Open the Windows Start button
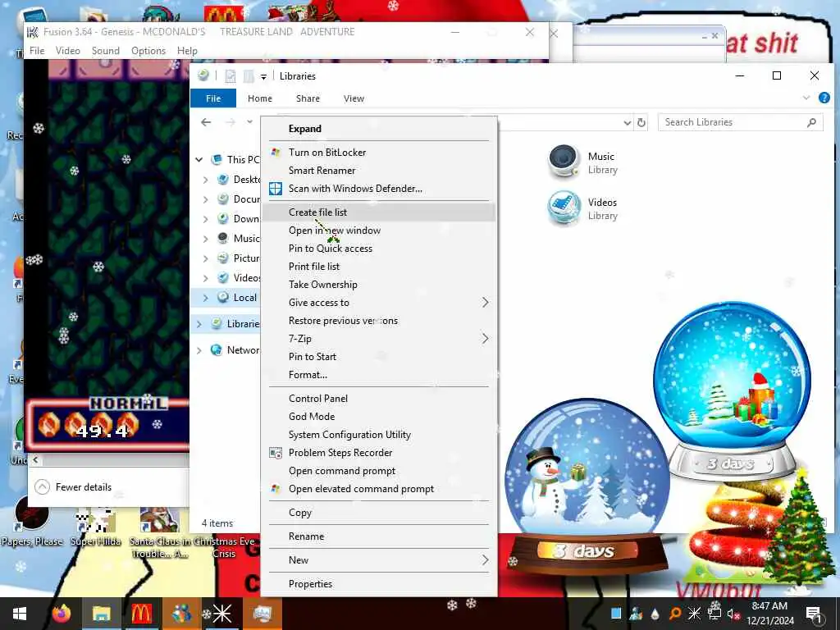 click(x=20, y=614)
